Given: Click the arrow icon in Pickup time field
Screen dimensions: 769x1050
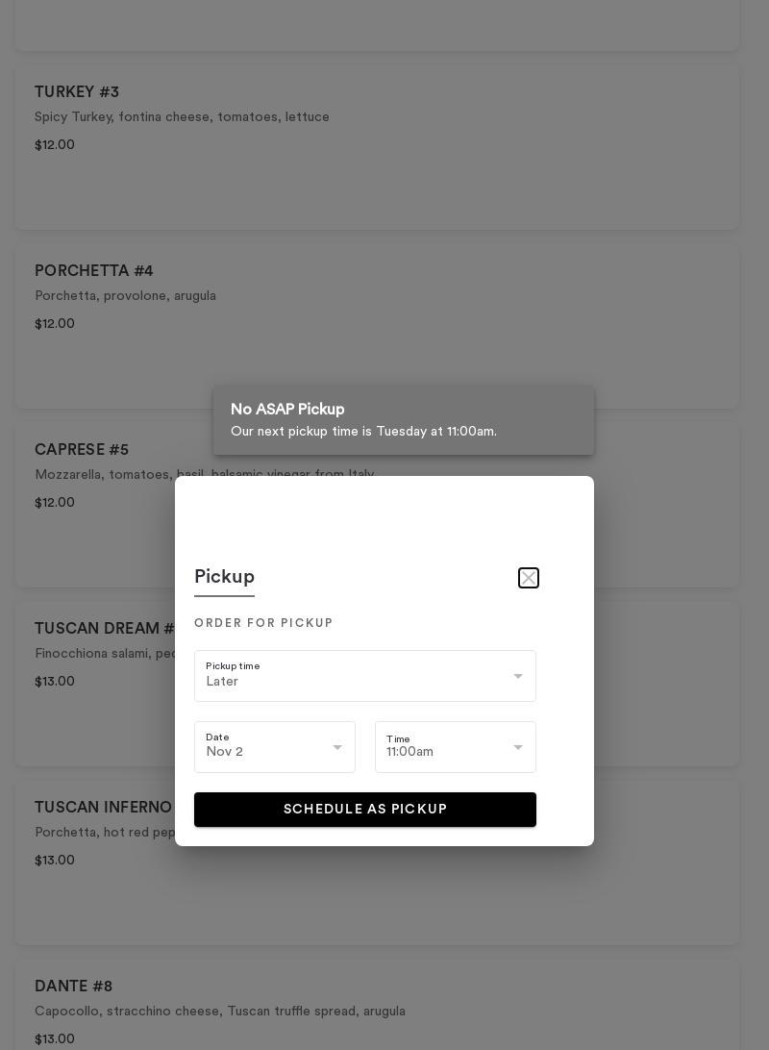Looking at the screenshot, I should click(x=518, y=676).
